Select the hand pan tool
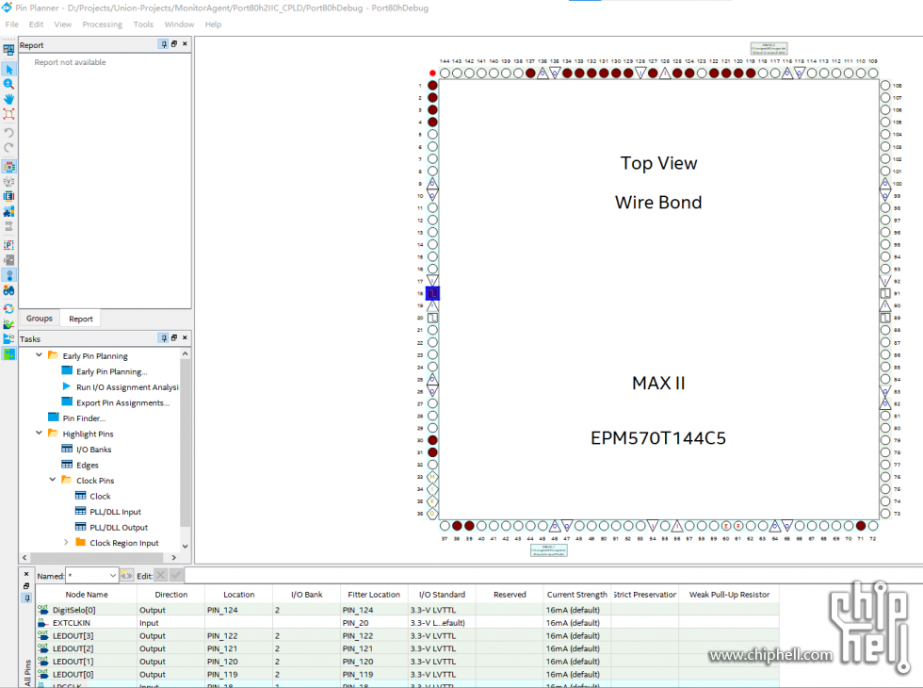Viewport: 923px width, 688px height. click(x=8, y=99)
